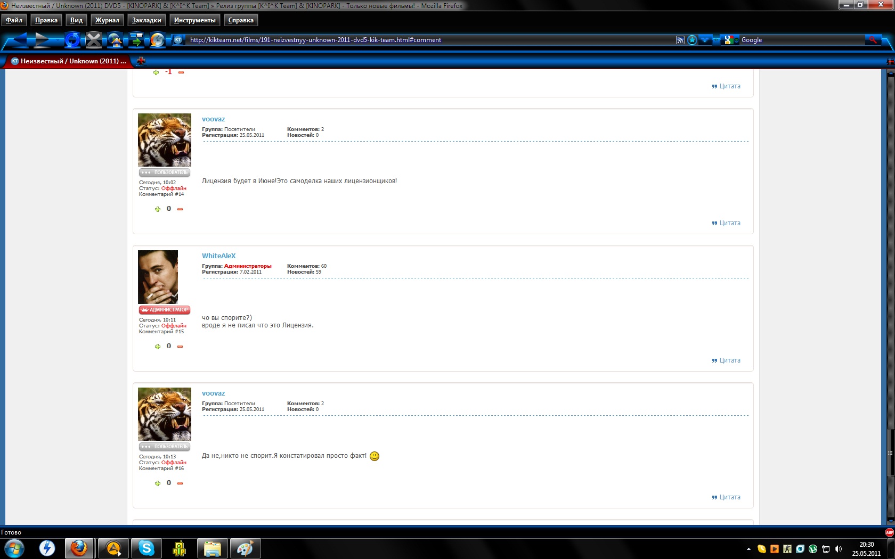Viewport: 895px width, 559px height.
Task: Reload the page with the refresh icon
Action: [72, 40]
